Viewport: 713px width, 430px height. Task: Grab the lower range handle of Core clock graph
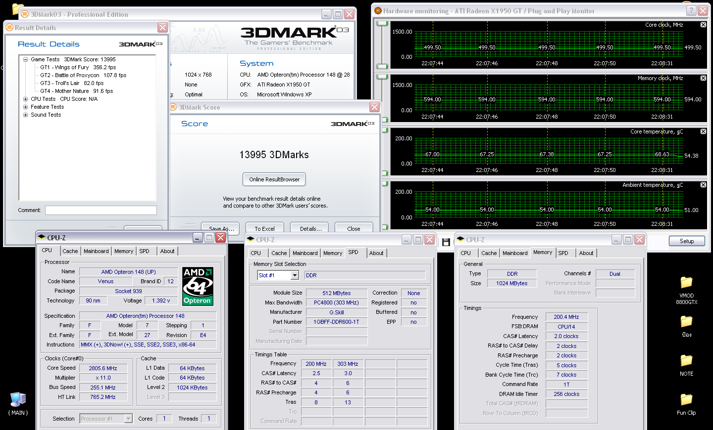click(382, 66)
